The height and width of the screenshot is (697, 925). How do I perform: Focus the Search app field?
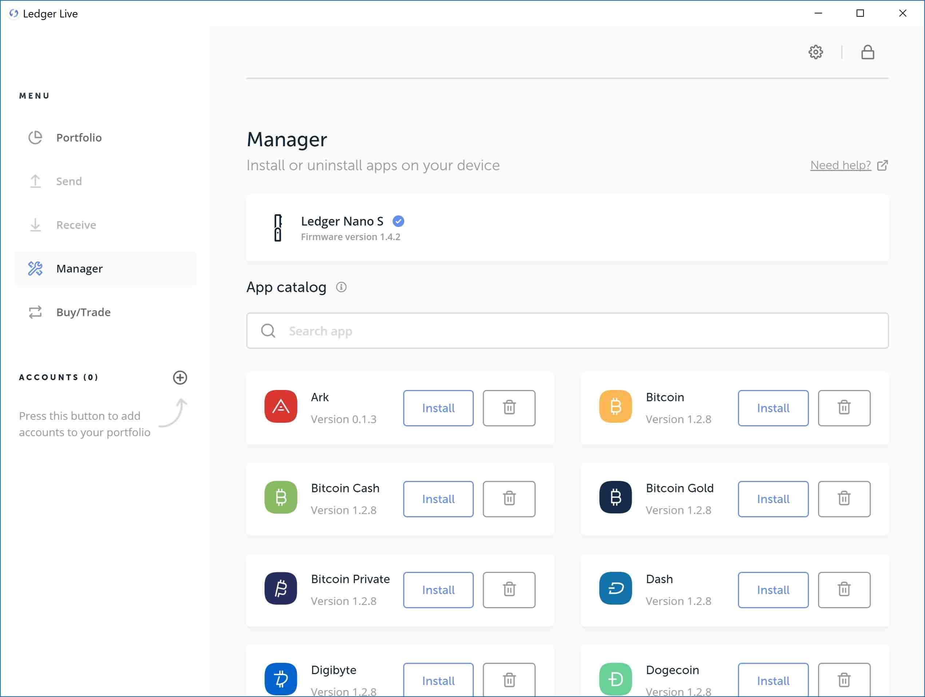[x=567, y=331]
